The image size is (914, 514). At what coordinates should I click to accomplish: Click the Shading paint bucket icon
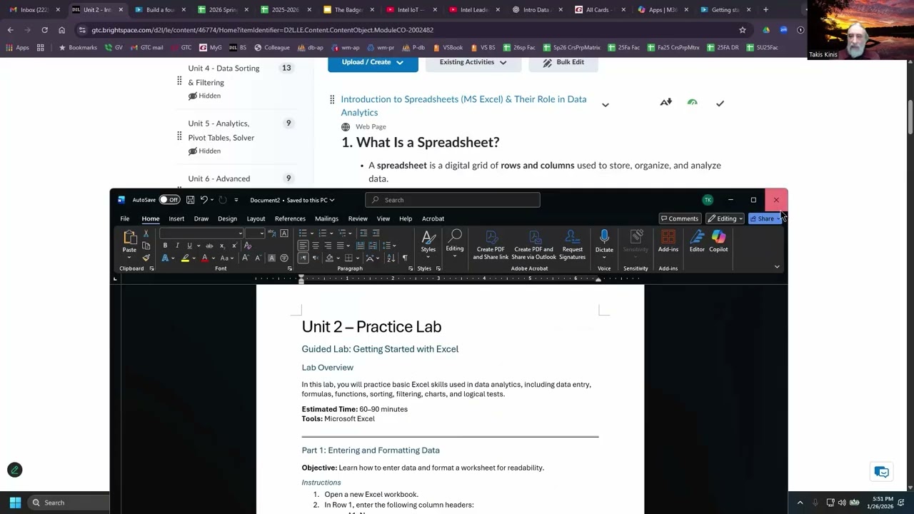pos(329,258)
